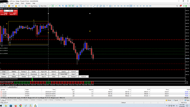Select the cursor pointer tool
This screenshot has height=107, width=190.
pyautogui.click(x=81, y=6)
